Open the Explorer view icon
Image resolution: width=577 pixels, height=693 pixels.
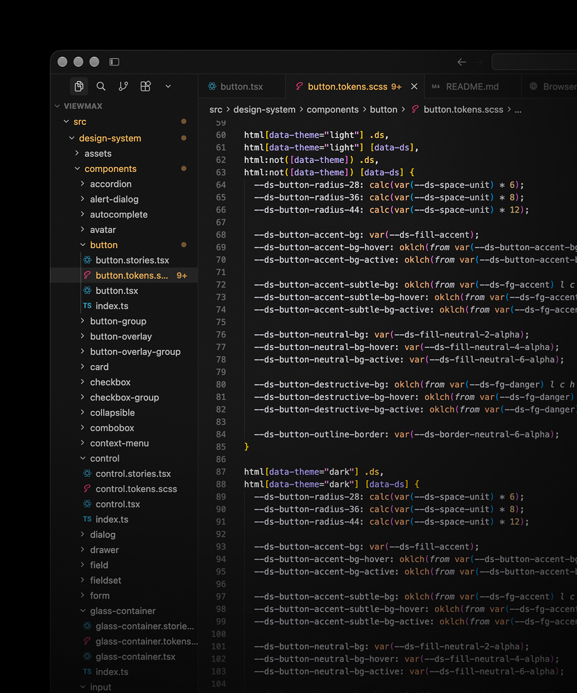click(x=79, y=86)
